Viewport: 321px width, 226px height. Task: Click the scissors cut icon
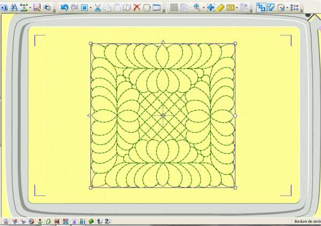(98, 8)
